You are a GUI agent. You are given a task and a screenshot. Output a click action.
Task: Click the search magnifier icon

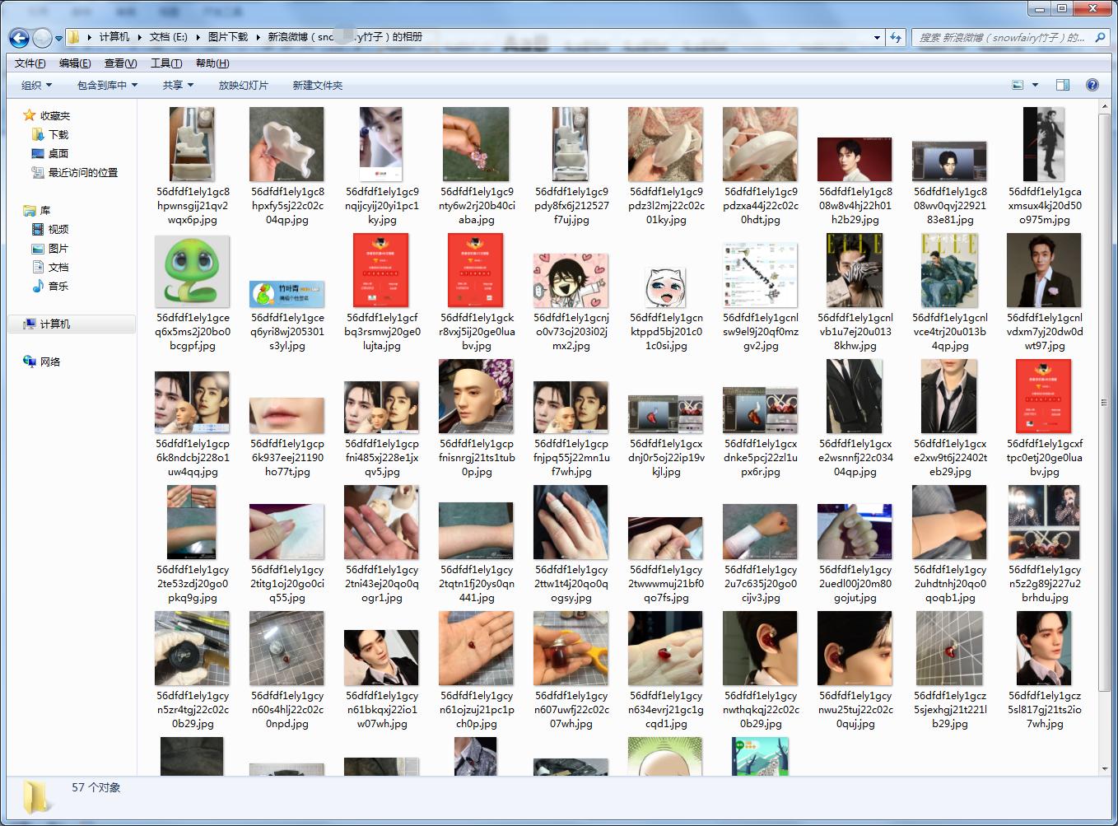click(x=1101, y=37)
